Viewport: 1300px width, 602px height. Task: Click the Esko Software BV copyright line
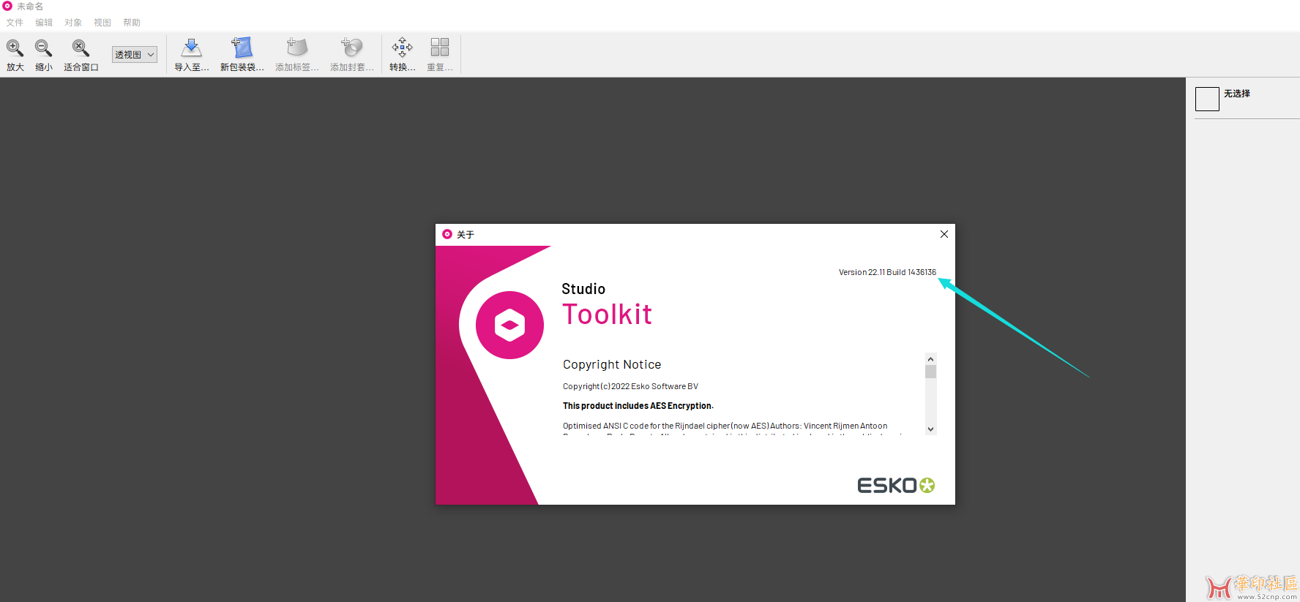point(630,386)
